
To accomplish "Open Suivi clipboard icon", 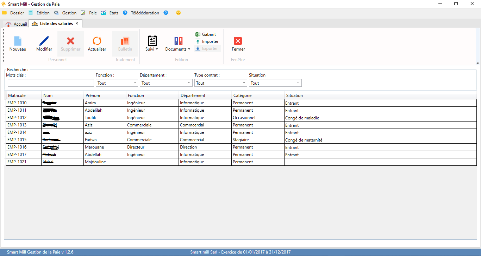I will point(152,41).
